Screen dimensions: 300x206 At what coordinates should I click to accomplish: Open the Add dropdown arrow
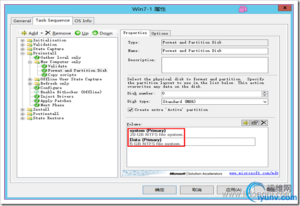[42, 33]
